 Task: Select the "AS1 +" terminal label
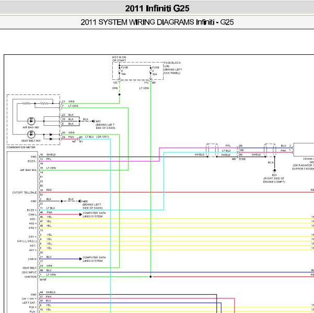click(x=33, y=250)
